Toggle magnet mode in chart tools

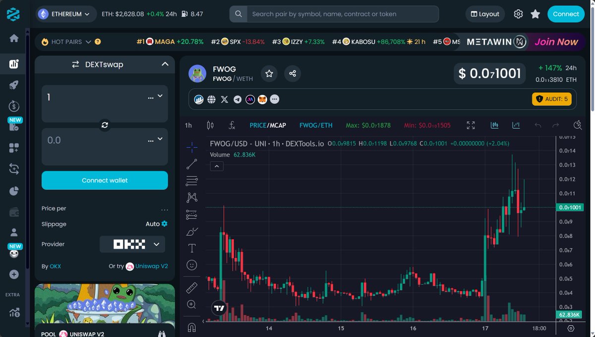[192, 328]
